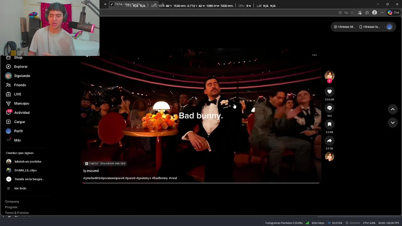Open Edge settings and more ellipsis menu
The width and height of the screenshot is (402, 226).
tap(382, 13)
